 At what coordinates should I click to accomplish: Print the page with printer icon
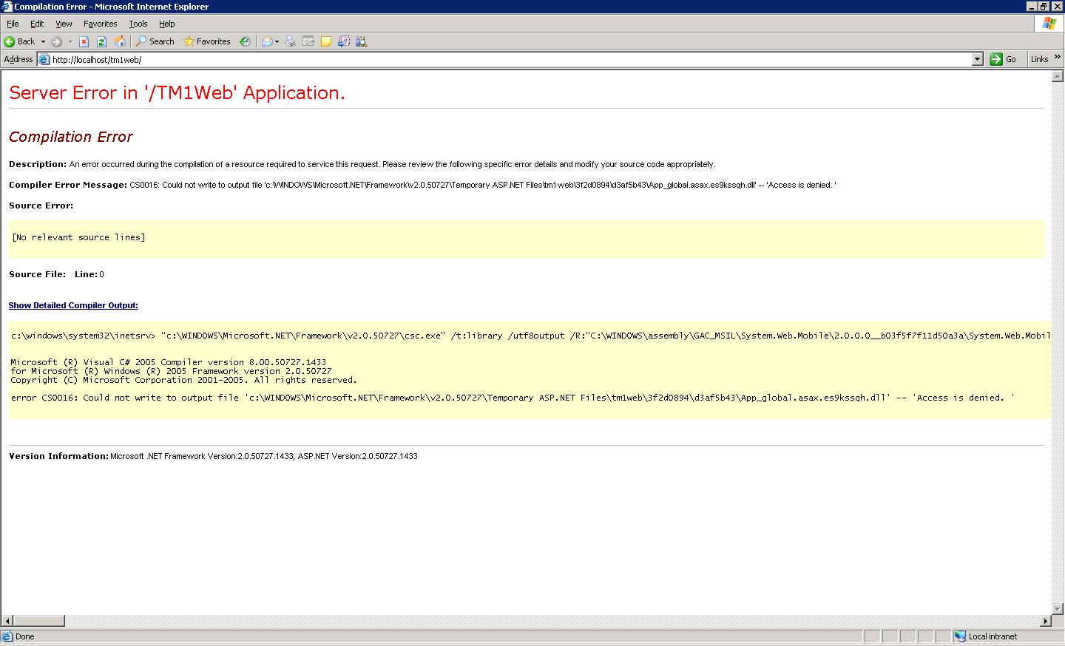[x=291, y=41]
